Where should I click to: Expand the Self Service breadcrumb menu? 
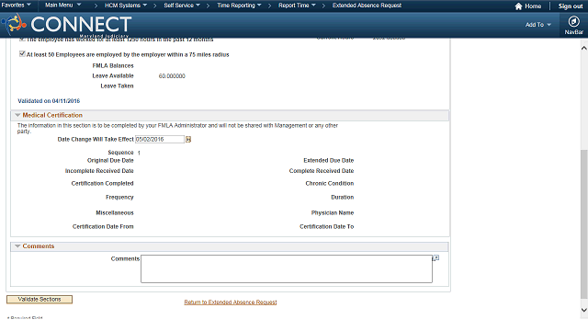(x=182, y=6)
